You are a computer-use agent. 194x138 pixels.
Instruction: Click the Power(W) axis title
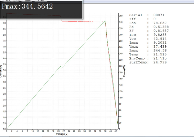tap(124, 71)
